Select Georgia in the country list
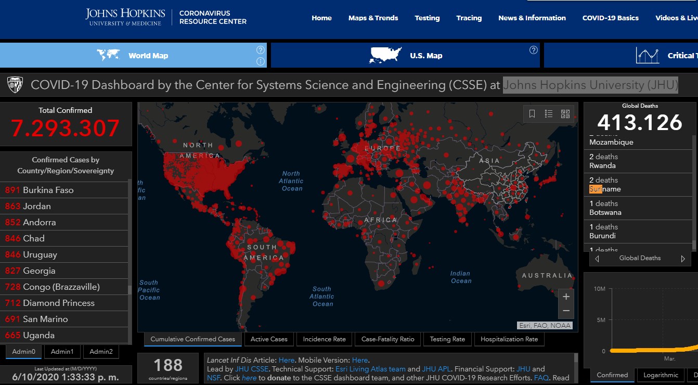This screenshot has width=698, height=385. tap(63, 271)
